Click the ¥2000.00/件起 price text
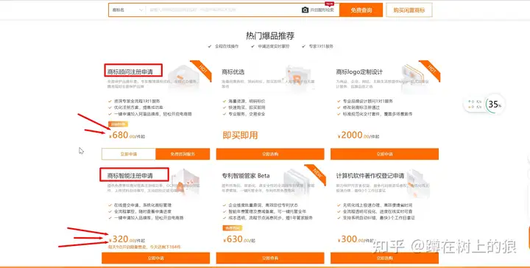Viewport: 530px width, 268px height. [358, 135]
